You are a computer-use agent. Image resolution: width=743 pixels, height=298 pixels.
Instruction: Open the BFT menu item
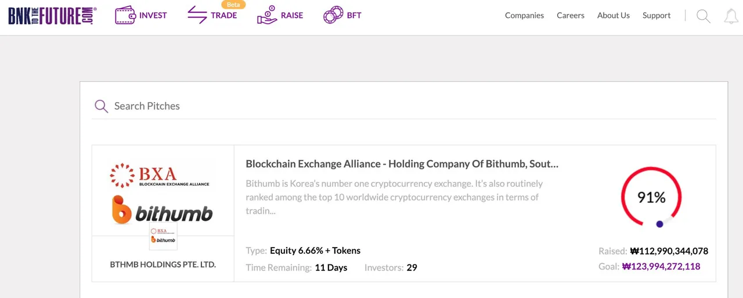pos(354,15)
